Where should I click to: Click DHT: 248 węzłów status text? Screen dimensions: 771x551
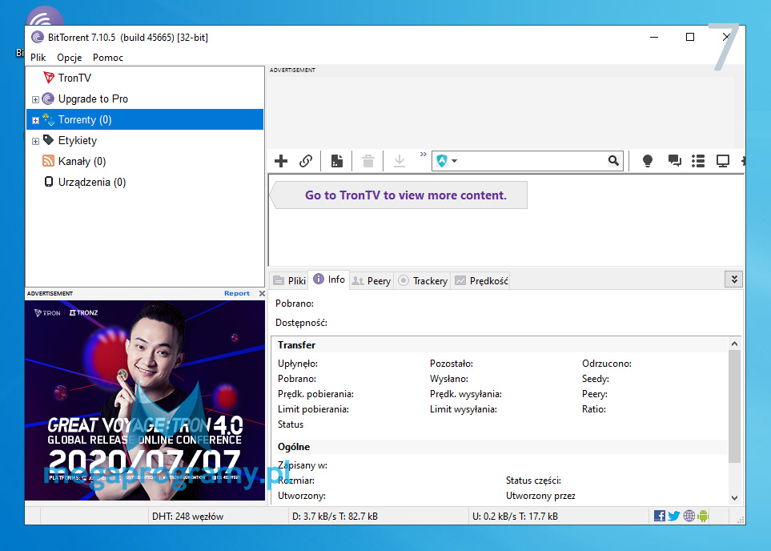point(187,516)
